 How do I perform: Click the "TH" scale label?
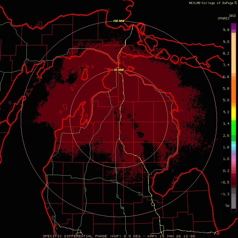(227, 206)
